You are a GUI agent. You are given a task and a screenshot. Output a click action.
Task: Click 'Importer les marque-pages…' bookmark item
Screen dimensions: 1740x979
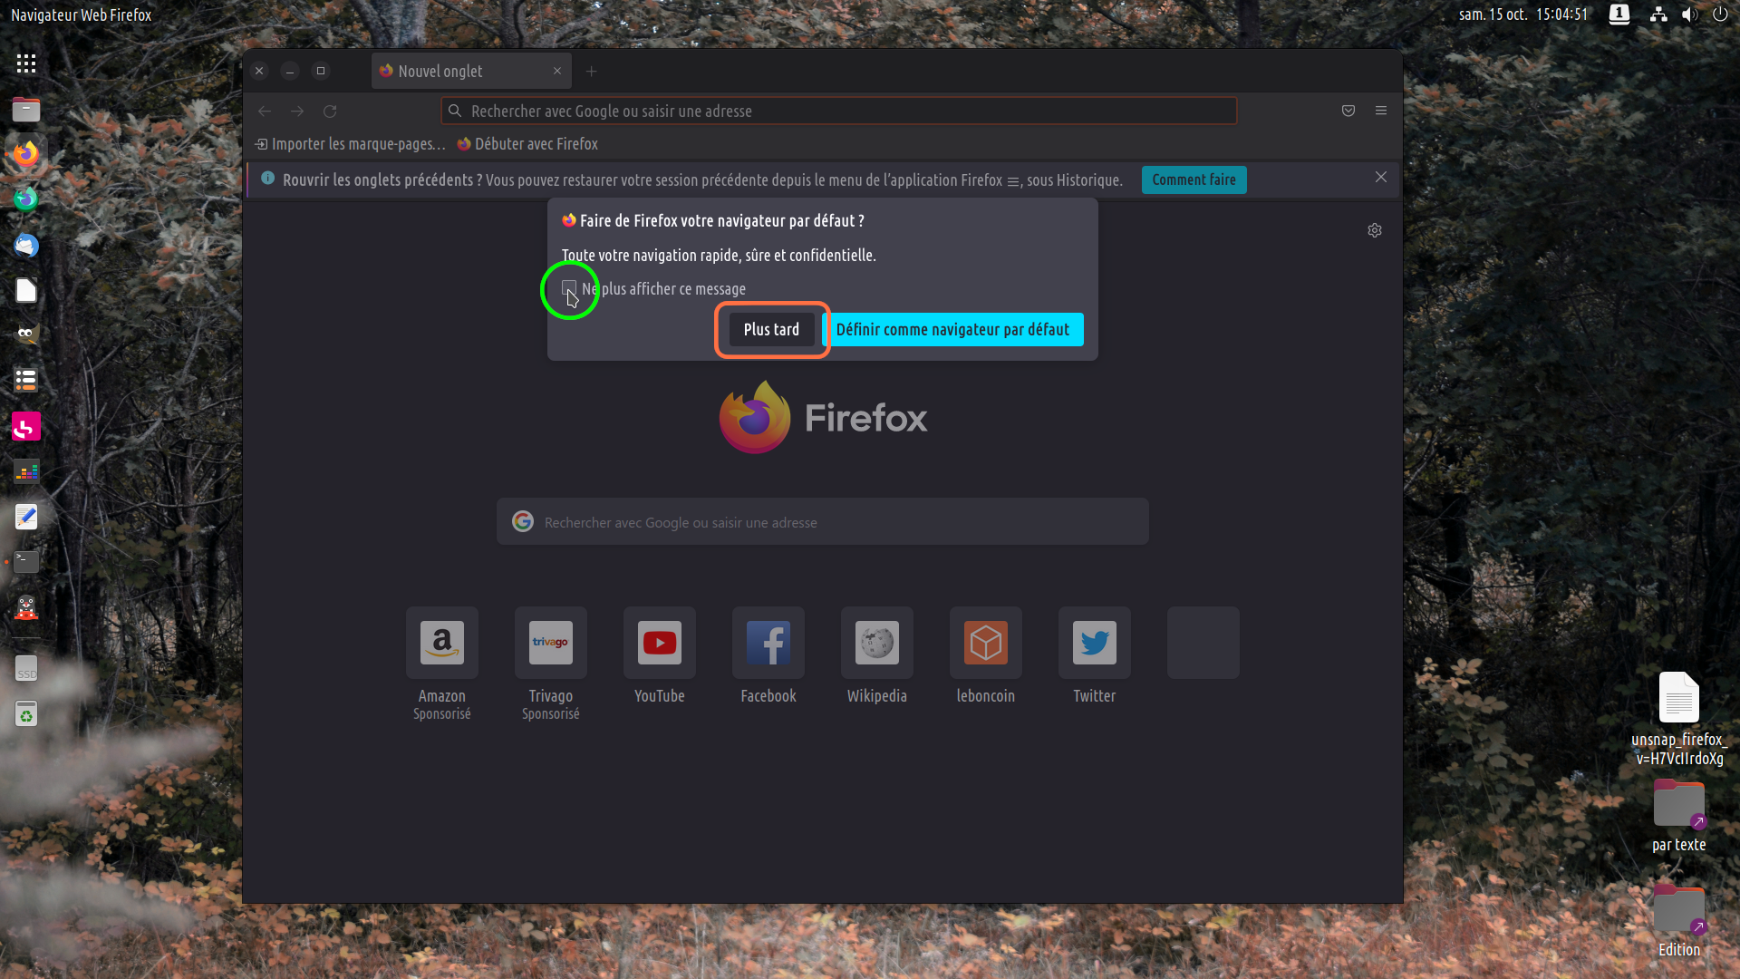[x=351, y=144]
